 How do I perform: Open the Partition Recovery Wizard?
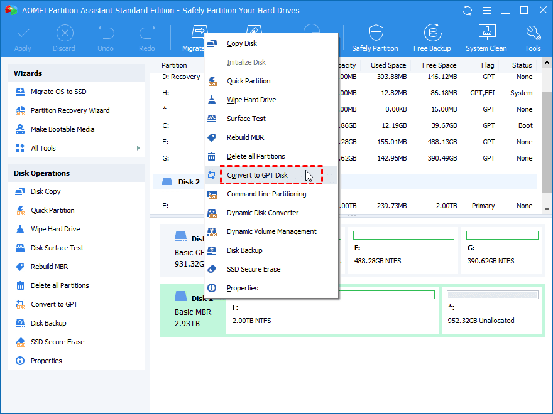(70, 110)
